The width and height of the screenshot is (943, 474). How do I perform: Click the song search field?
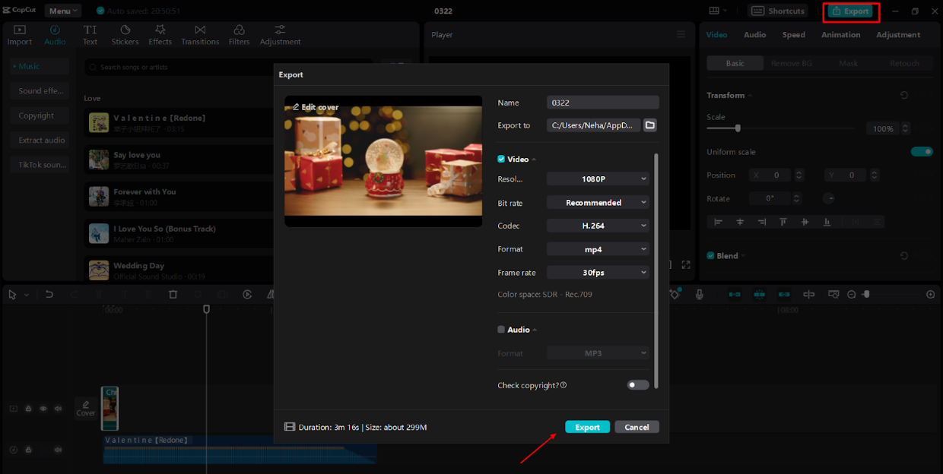pos(229,68)
